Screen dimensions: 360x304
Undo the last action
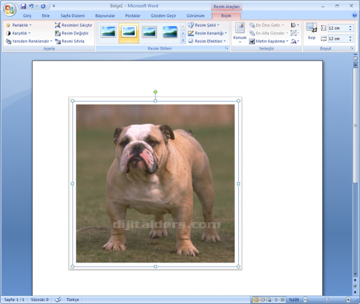[x=31, y=6]
